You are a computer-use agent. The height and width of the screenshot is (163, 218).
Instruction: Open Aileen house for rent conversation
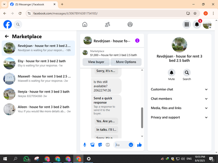38,109
